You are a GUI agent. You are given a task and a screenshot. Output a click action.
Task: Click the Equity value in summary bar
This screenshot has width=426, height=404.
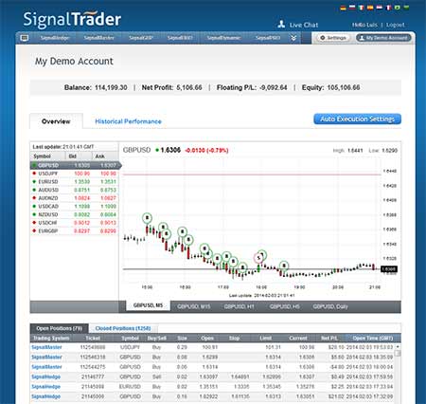click(344, 87)
